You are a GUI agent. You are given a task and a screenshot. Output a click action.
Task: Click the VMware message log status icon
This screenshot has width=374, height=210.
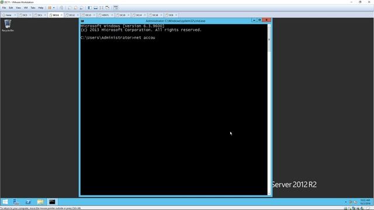point(368,208)
